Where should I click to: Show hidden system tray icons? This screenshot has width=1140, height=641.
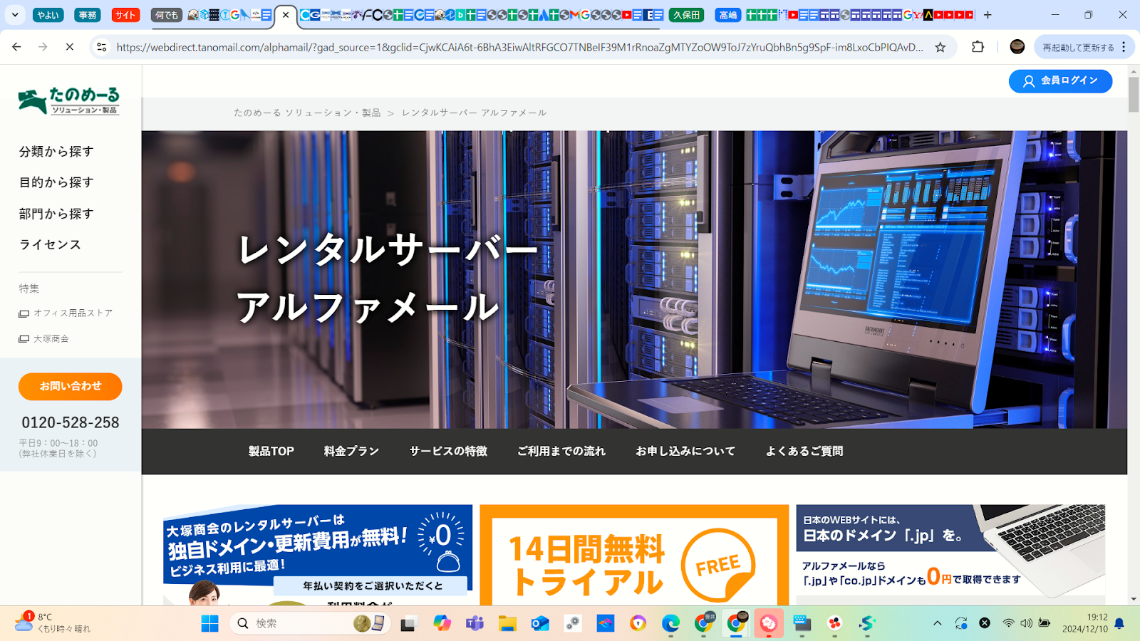click(x=938, y=623)
